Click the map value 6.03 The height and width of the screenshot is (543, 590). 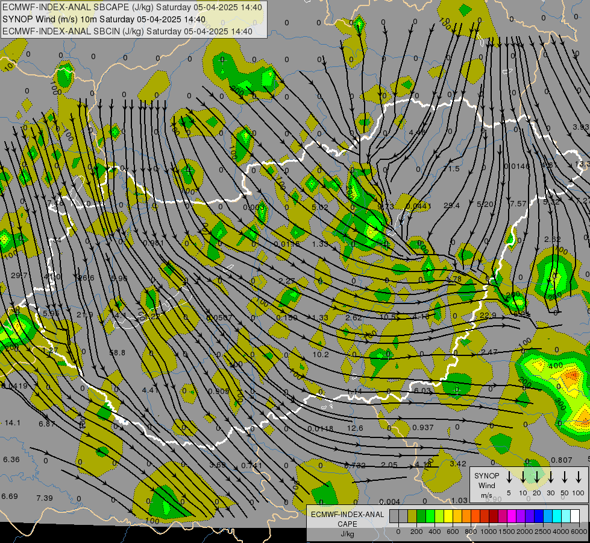(x=422, y=391)
